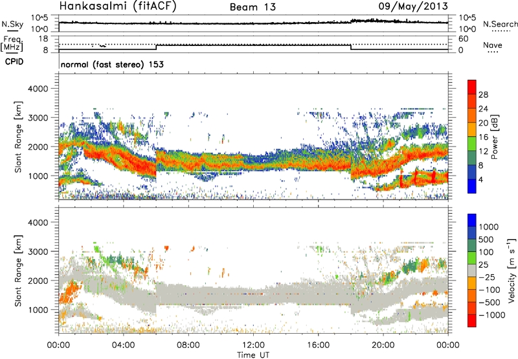The height and width of the screenshot is (359, 518).
Task: Click the 12:00 time tick label
Action: pyautogui.click(x=253, y=345)
